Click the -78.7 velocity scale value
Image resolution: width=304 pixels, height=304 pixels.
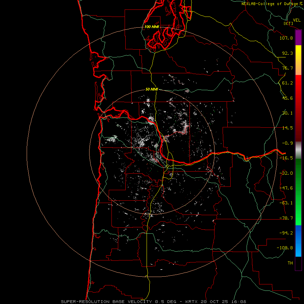click(x=286, y=218)
